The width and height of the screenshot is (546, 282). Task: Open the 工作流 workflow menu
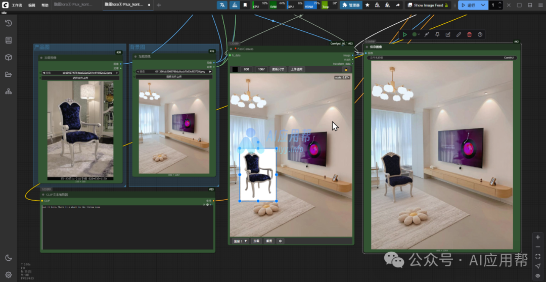[x=17, y=5]
